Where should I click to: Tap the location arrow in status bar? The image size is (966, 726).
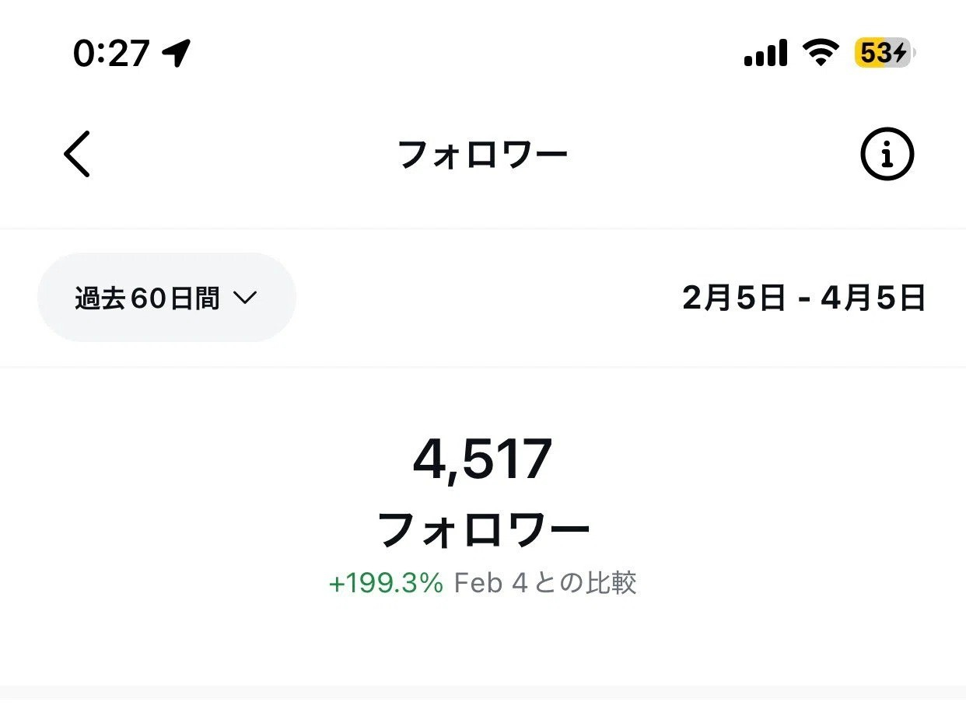point(177,53)
